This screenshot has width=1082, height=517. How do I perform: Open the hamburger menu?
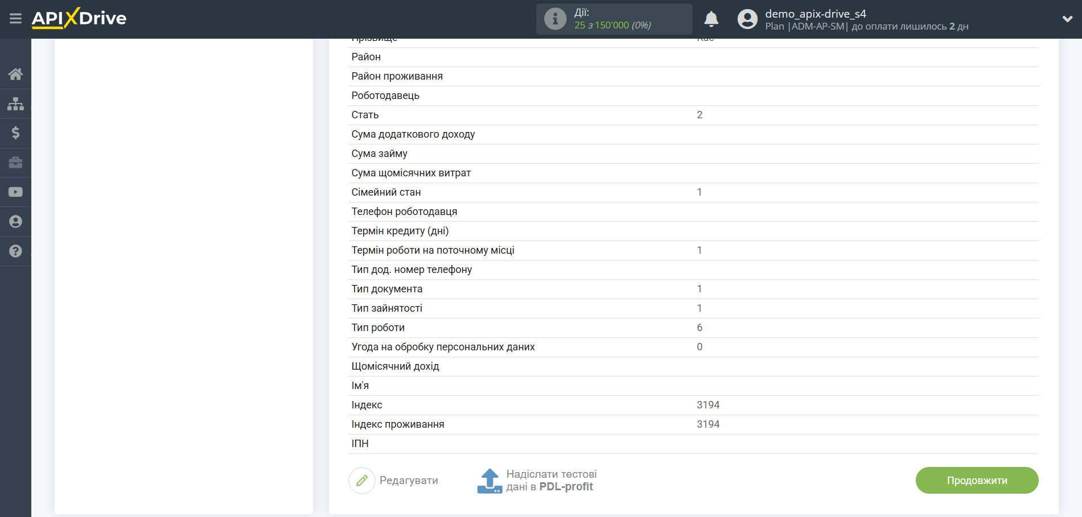pos(15,19)
